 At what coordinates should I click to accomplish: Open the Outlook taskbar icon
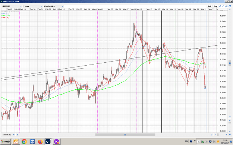pos(16,142)
